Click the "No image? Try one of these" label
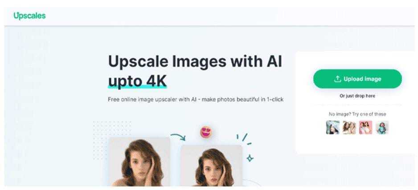The height and width of the screenshot is (190, 418). [x=357, y=114]
